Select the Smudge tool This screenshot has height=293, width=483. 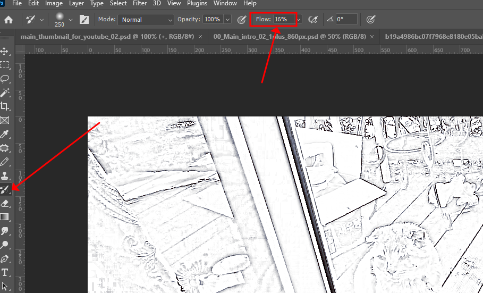coord(4,231)
